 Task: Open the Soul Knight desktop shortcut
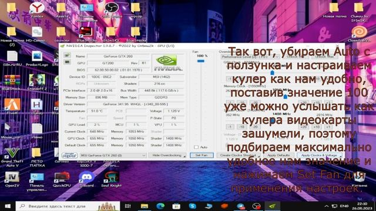coord(111,179)
